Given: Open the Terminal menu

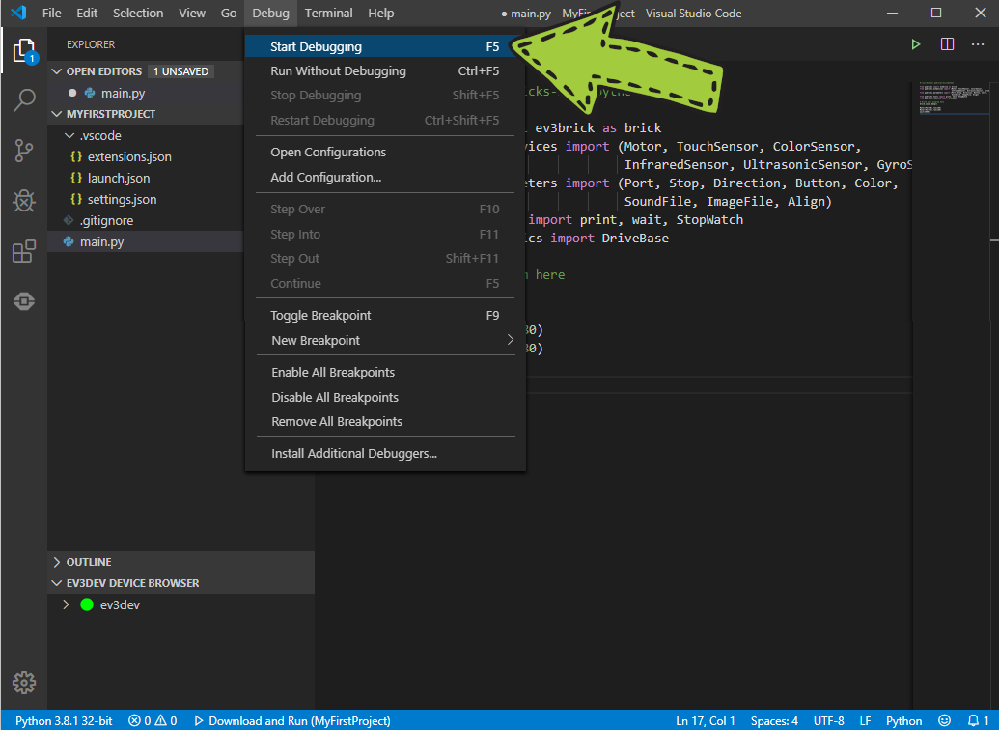Looking at the screenshot, I should pyautogui.click(x=328, y=13).
